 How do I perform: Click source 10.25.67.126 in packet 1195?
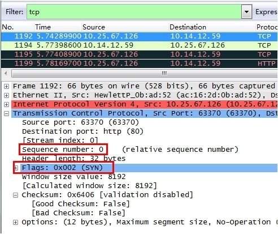pos(111,54)
